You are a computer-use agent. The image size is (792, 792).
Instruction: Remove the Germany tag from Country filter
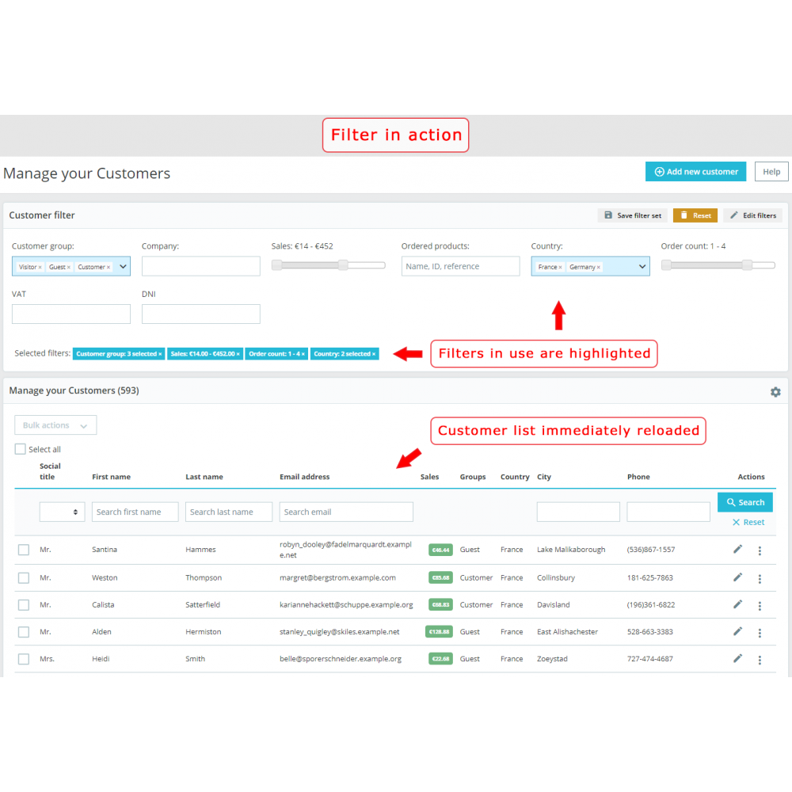click(596, 266)
